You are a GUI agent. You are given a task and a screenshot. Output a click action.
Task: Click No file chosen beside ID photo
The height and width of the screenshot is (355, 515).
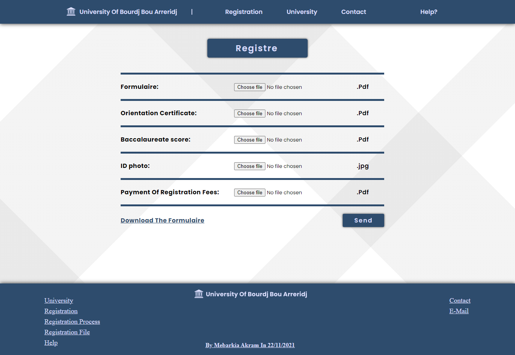[x=284, y=166]
